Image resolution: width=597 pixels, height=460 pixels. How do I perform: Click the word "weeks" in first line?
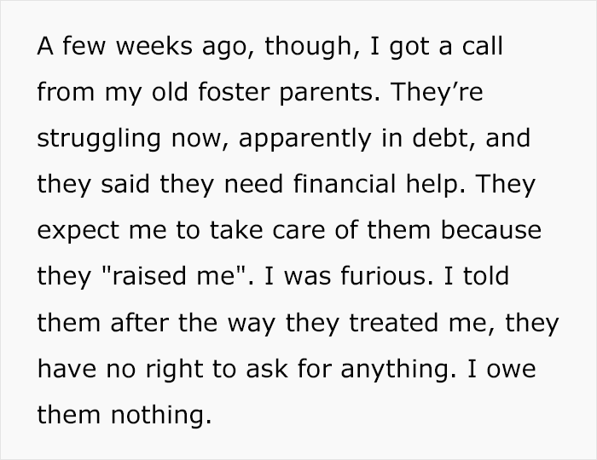[x=154, y=46]
